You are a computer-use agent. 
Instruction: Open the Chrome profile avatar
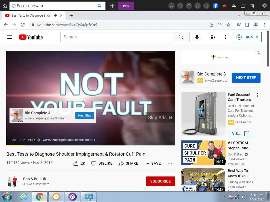coord(256,25)
